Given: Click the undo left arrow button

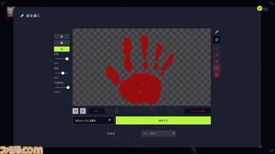Looking at the screenshot, I should tap(75, 111).
